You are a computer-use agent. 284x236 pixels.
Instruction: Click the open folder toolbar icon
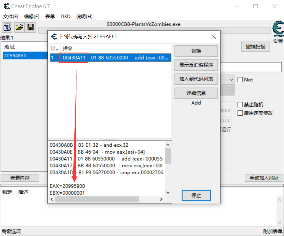19,27
